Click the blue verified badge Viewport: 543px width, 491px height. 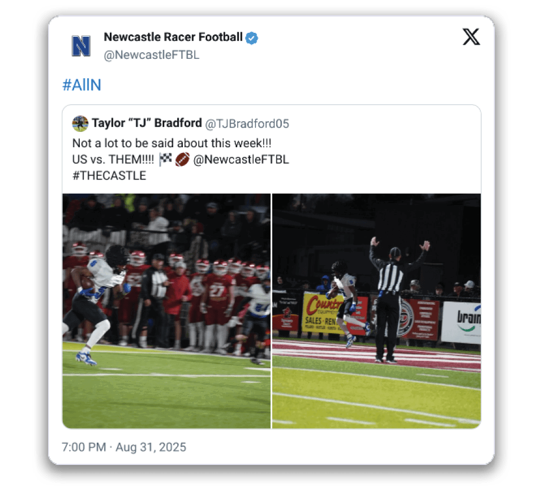(252, 38)
